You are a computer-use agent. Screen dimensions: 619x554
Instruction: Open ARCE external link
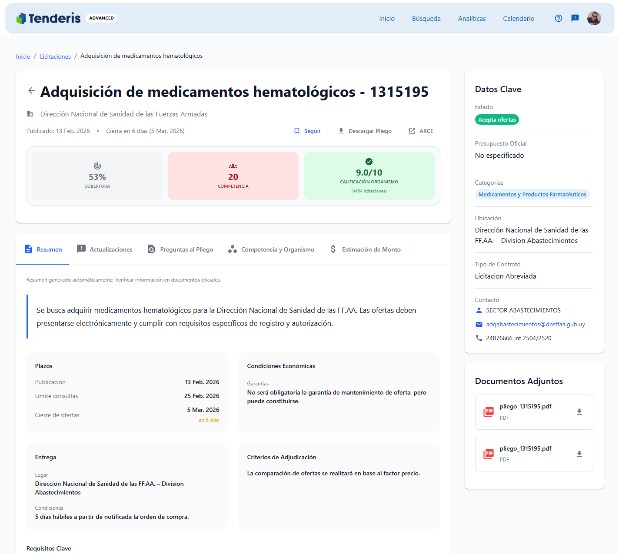(421, 131)
